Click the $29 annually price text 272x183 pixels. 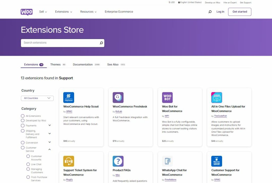168,141
